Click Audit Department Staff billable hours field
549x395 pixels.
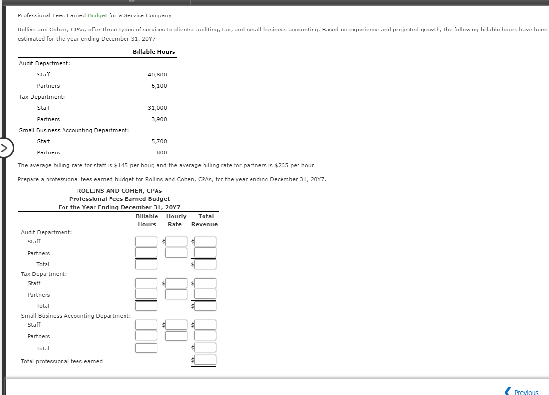click(x=146, y=241)
